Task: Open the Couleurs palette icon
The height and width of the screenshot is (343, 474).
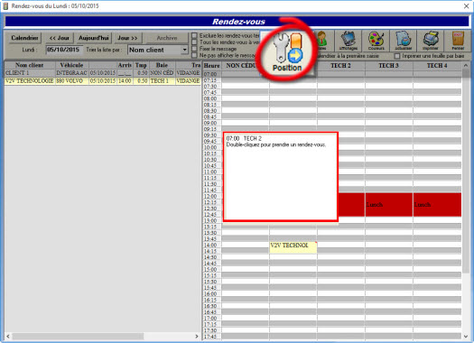Action: click(376, 41)
